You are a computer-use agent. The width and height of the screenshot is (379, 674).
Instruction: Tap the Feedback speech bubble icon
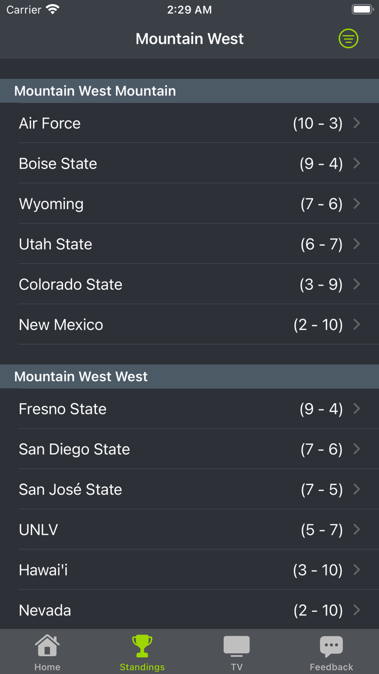tap(331, 645)
